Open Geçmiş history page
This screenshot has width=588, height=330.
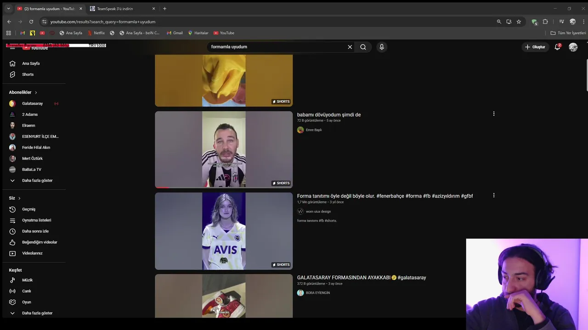point(28,209)
